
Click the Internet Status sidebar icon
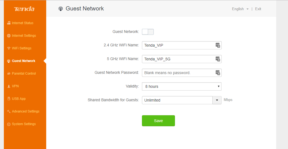point(9,23)
